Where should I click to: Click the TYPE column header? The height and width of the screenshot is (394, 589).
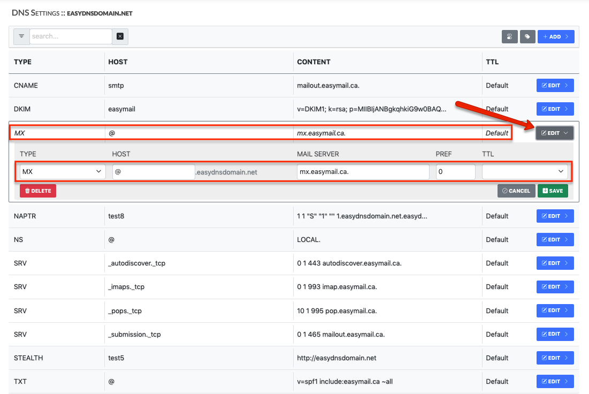click(22, 62)
